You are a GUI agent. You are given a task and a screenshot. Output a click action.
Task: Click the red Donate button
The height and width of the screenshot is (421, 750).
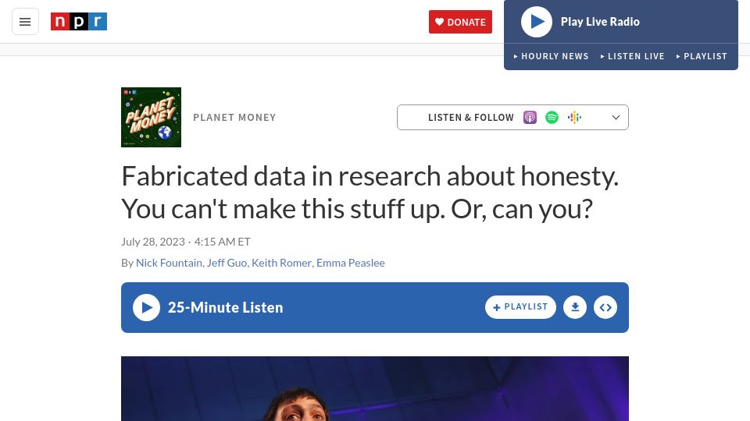(x=460, y=22)
